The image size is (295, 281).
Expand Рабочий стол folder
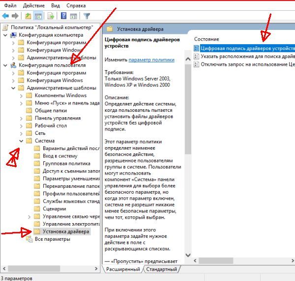21,126
